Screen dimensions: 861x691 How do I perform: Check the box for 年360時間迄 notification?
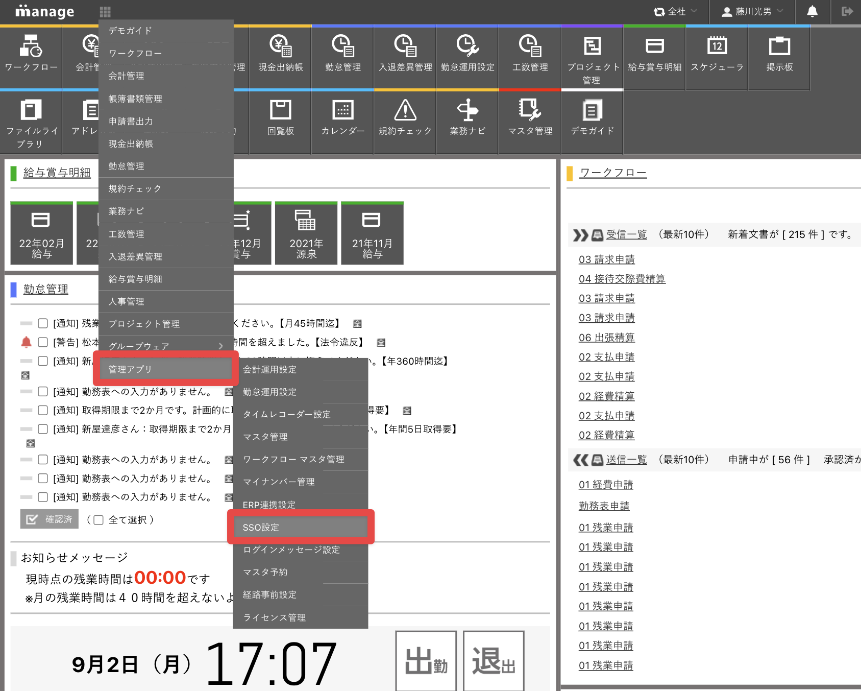click(x=43, y=361)
